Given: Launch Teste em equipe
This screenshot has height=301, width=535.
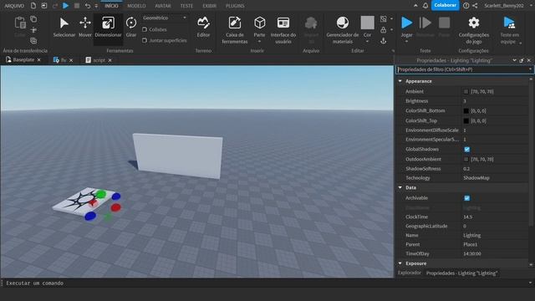Looking at the screenshot, I should pyautogui.click(x=509, y=30).
